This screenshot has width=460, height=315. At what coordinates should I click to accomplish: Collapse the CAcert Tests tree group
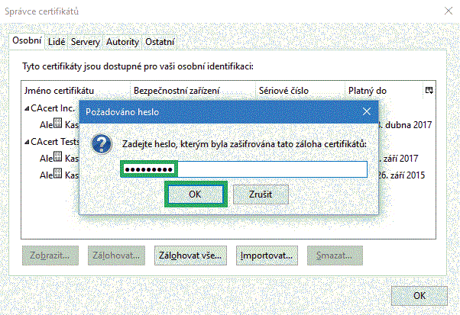28,142
